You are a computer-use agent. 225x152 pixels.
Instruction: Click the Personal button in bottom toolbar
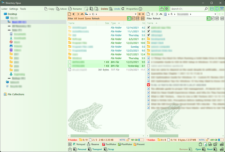pos(80,149)
